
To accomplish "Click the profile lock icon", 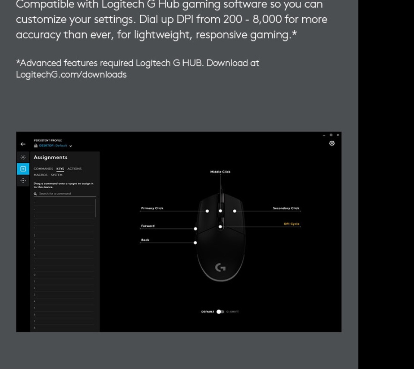I will [36, 146].
